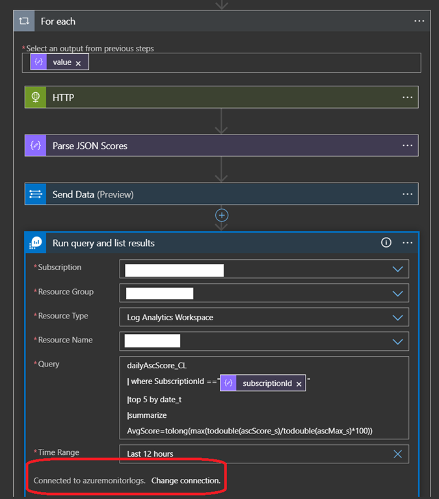Expand the Subscription dropdown
The image size is (439, 499).
(x=398, y=269)
